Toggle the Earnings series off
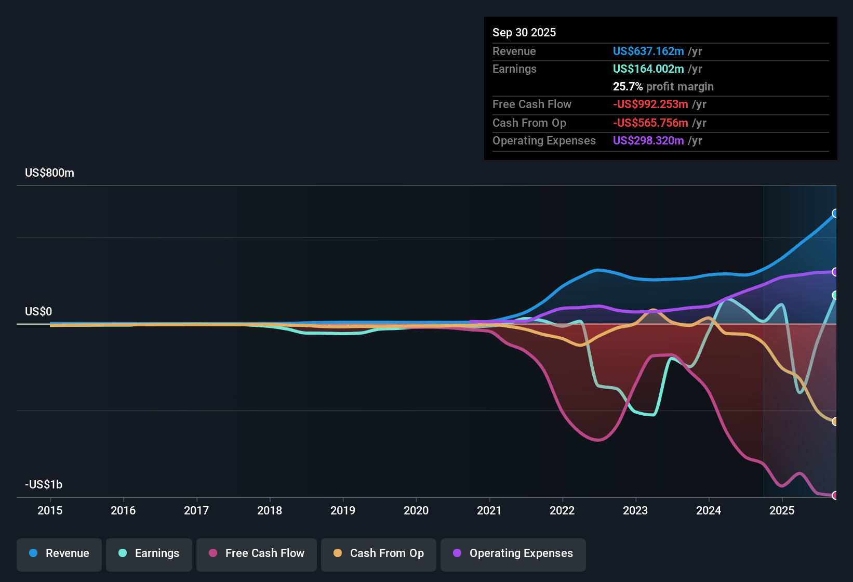The height and width of the screenshot is (582, 853). pyautogui.click(x=149, y=553)
